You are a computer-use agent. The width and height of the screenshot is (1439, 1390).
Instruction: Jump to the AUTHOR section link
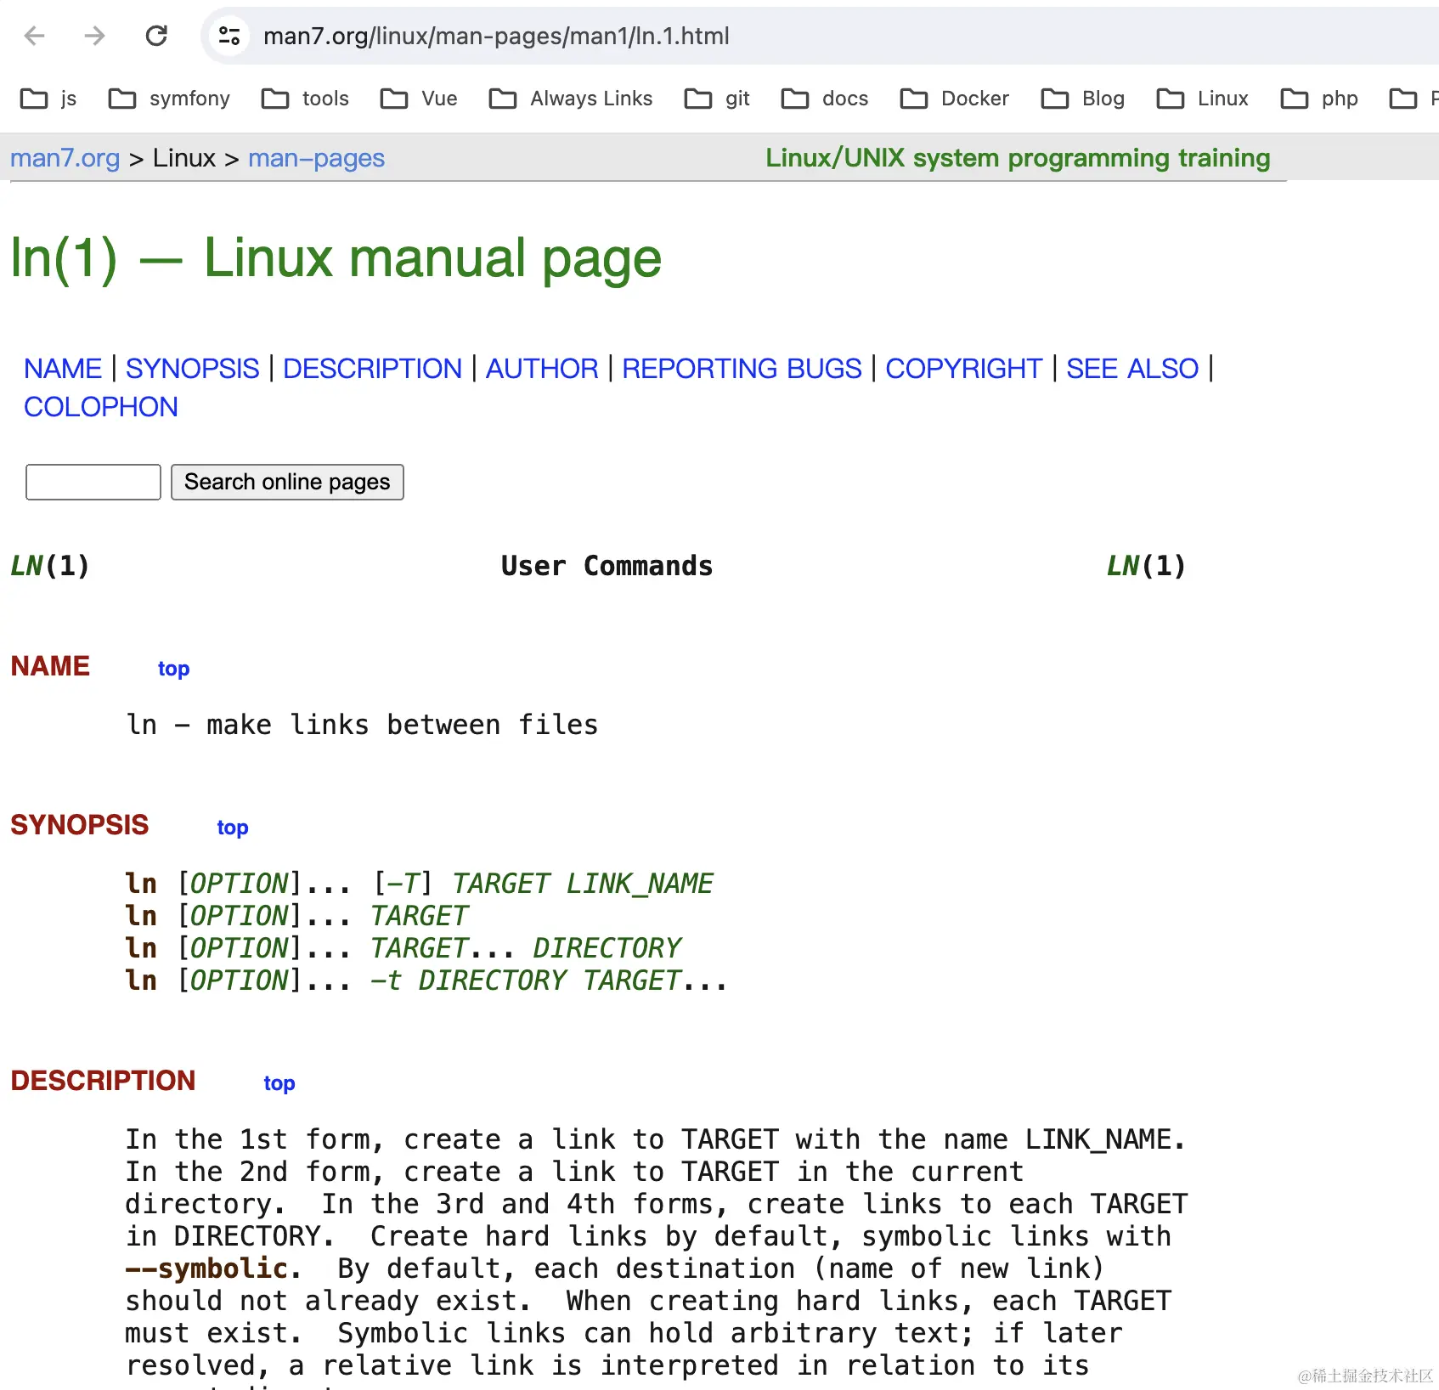[x=542, y=369]
